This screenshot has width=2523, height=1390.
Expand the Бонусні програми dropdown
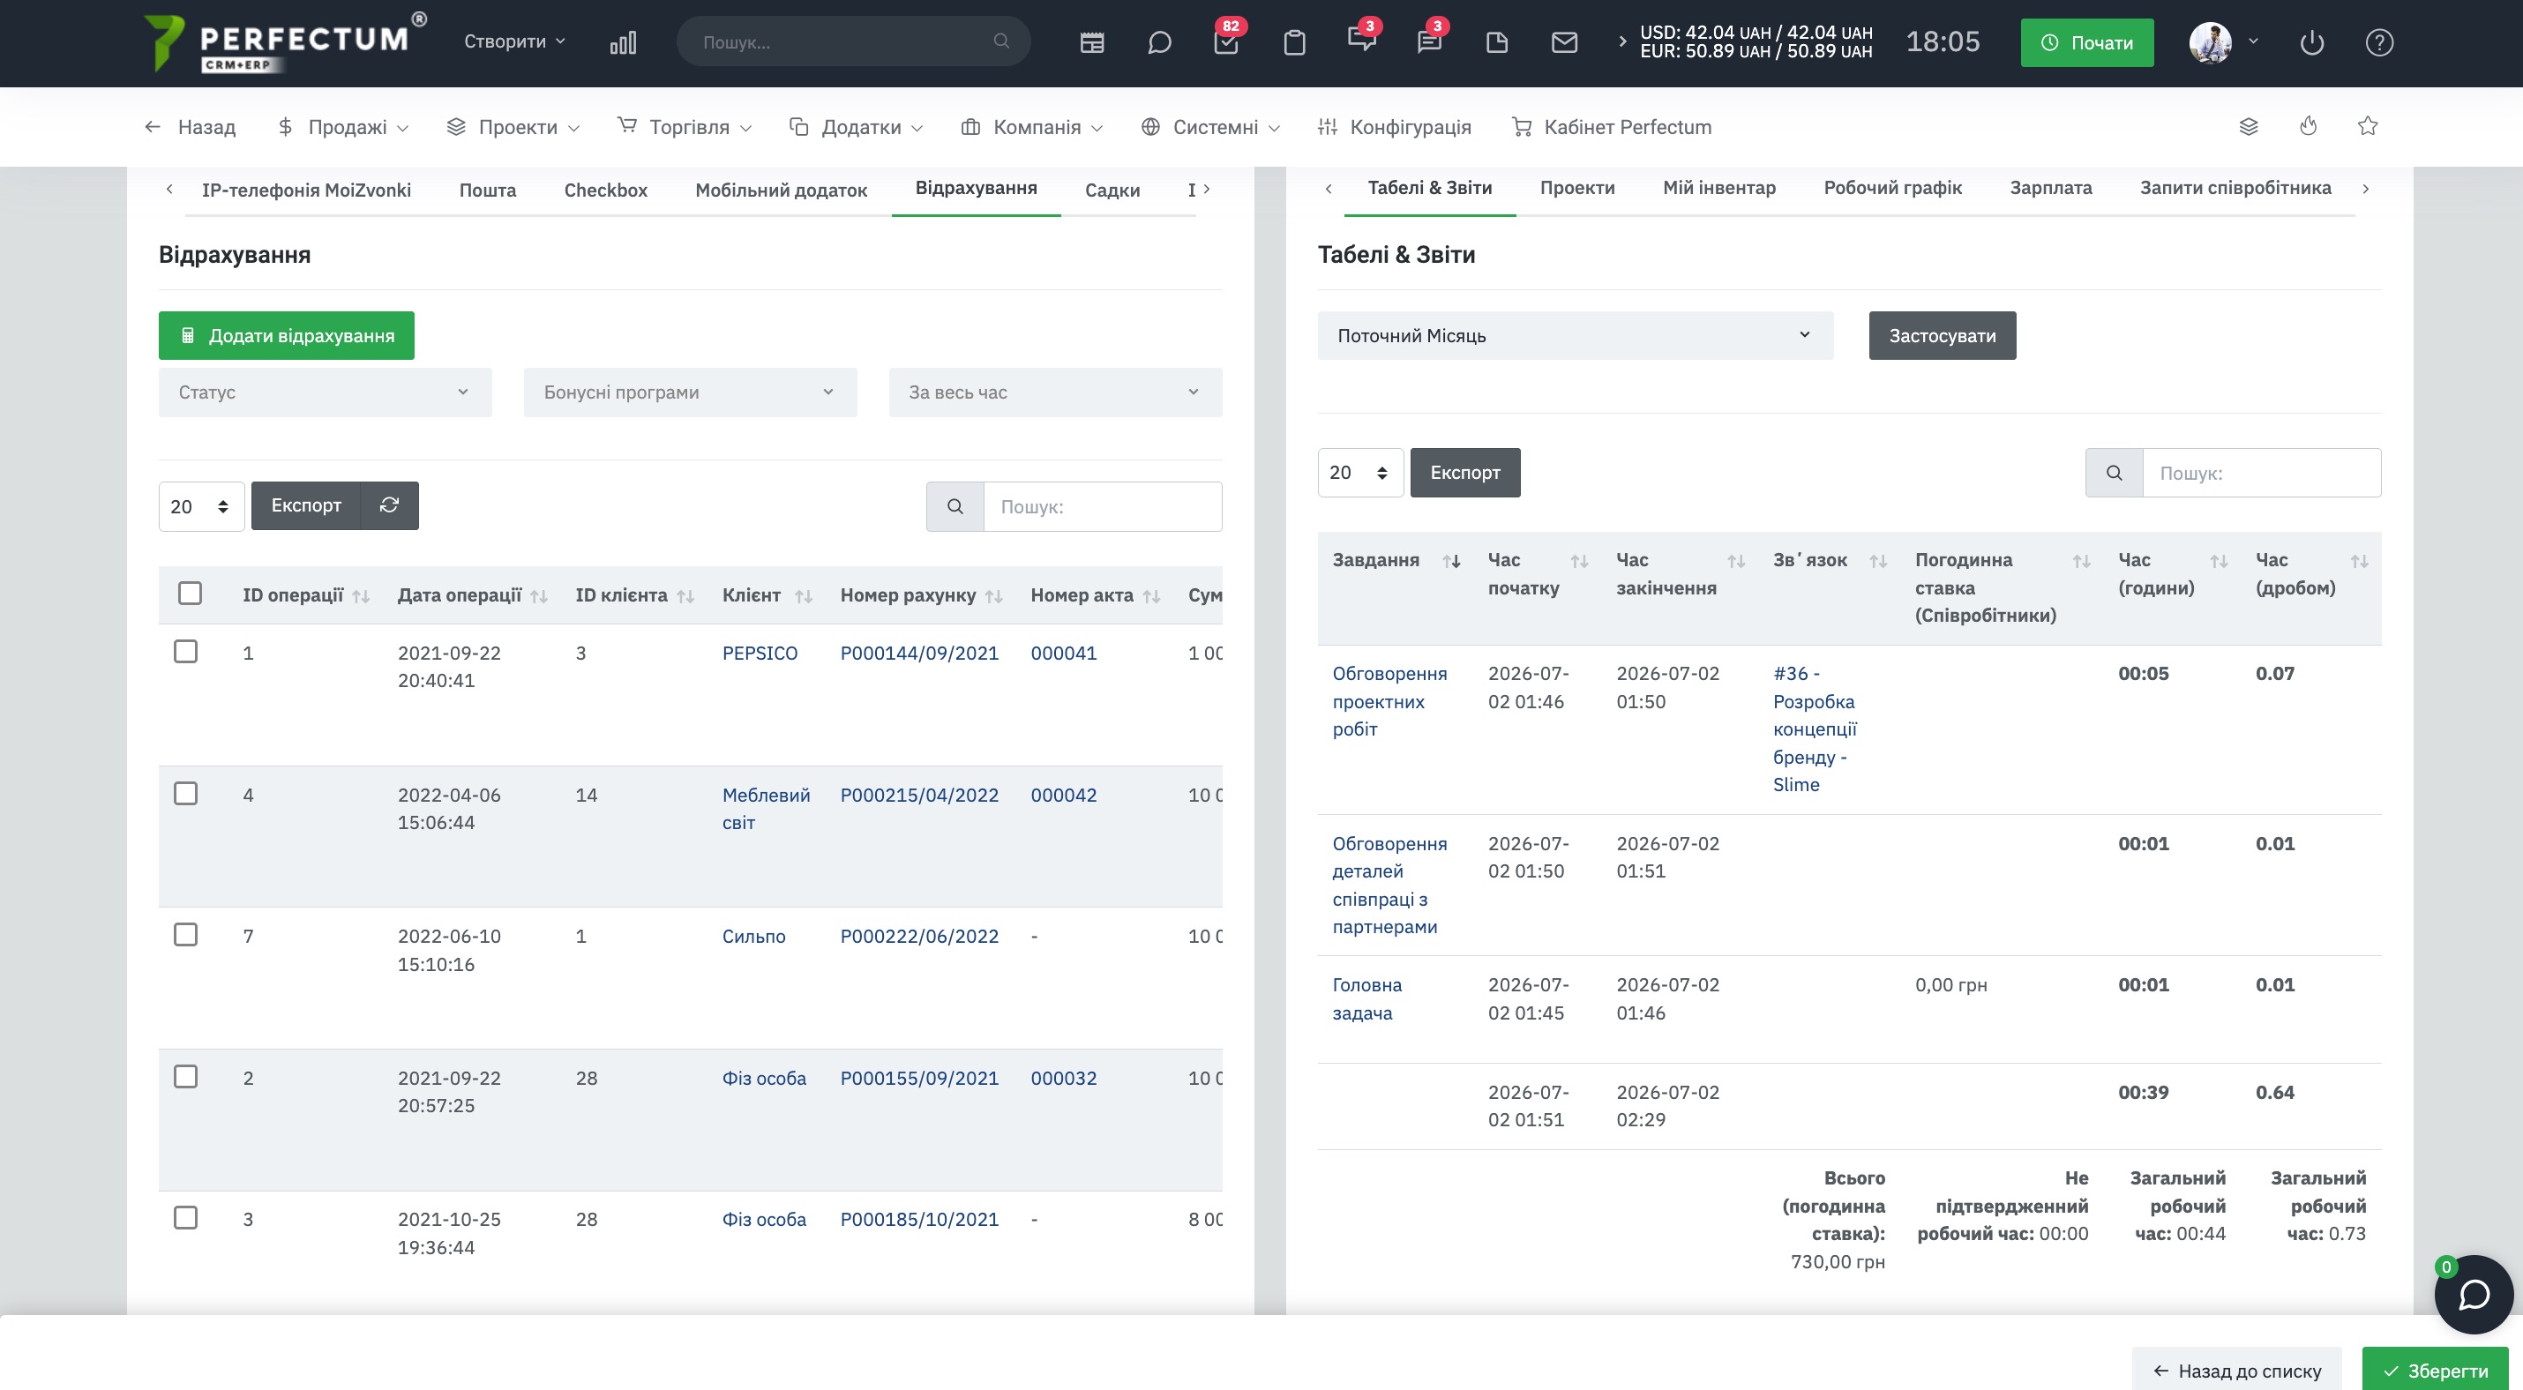pyautogui.click(x=690, y=392)
